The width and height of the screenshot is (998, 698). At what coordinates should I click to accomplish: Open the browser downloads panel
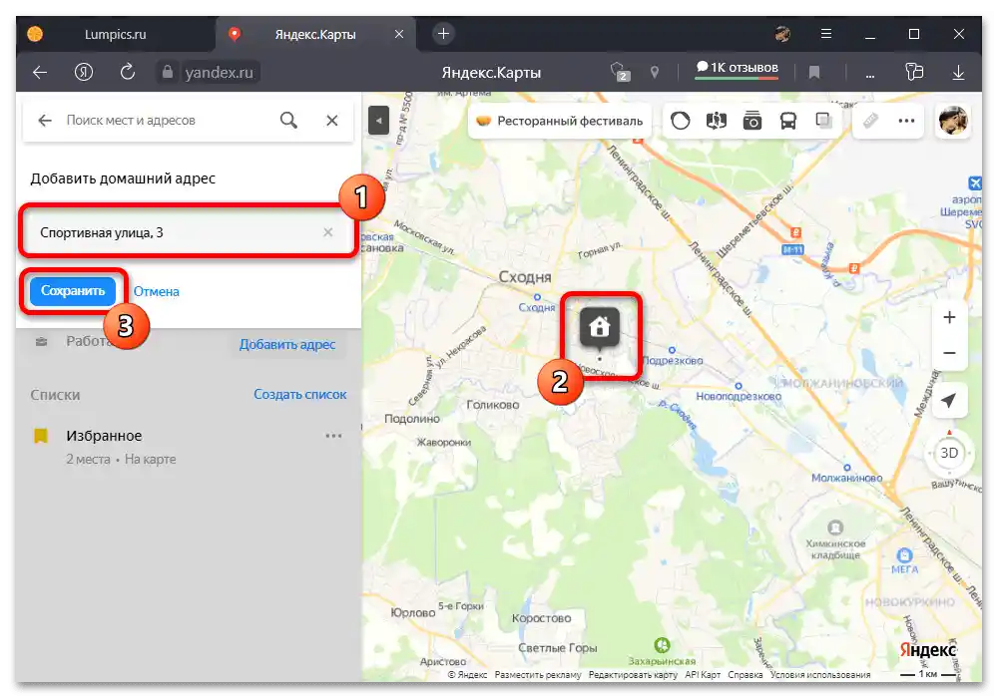(x=958, y=73)
